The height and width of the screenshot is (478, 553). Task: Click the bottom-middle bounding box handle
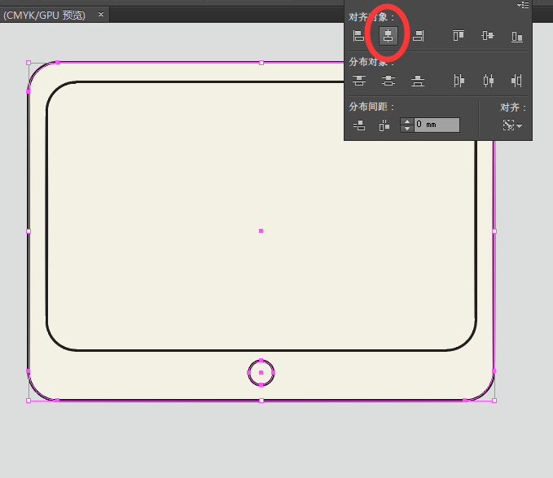[261, 401]
